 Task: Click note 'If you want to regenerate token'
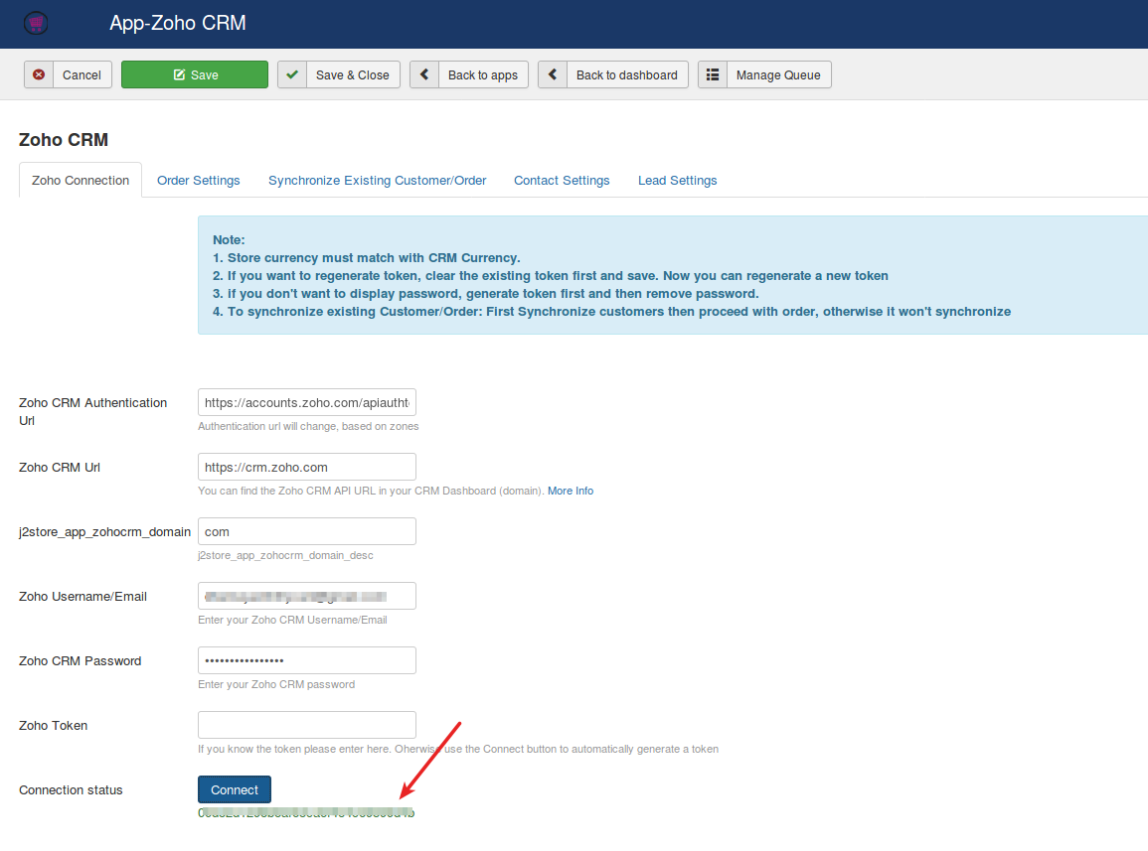tap(551, 276)
